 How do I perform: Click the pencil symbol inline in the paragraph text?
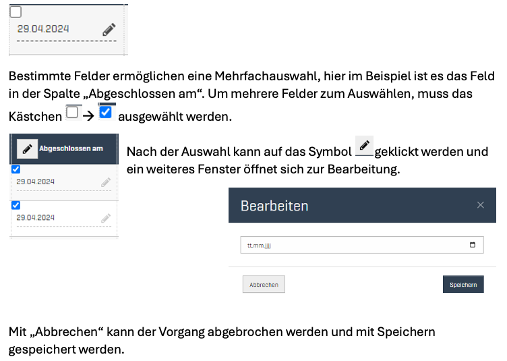(x=364, y=146)
